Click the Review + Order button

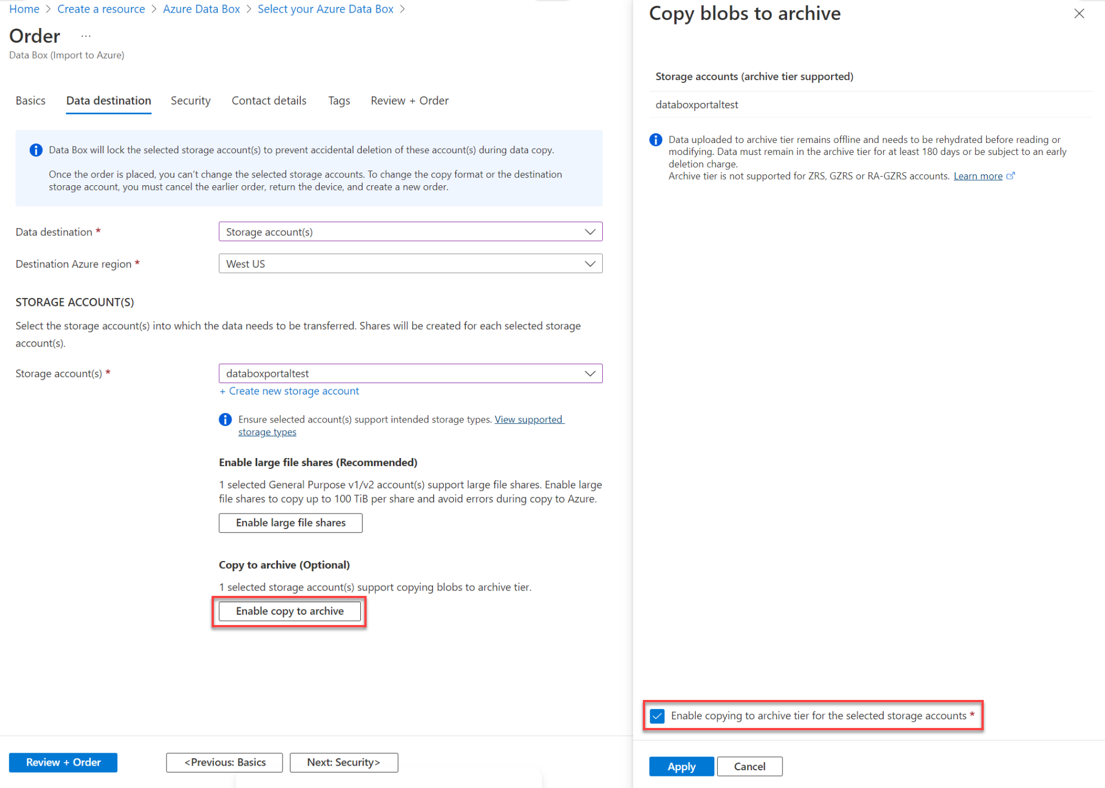click(63, 762)
